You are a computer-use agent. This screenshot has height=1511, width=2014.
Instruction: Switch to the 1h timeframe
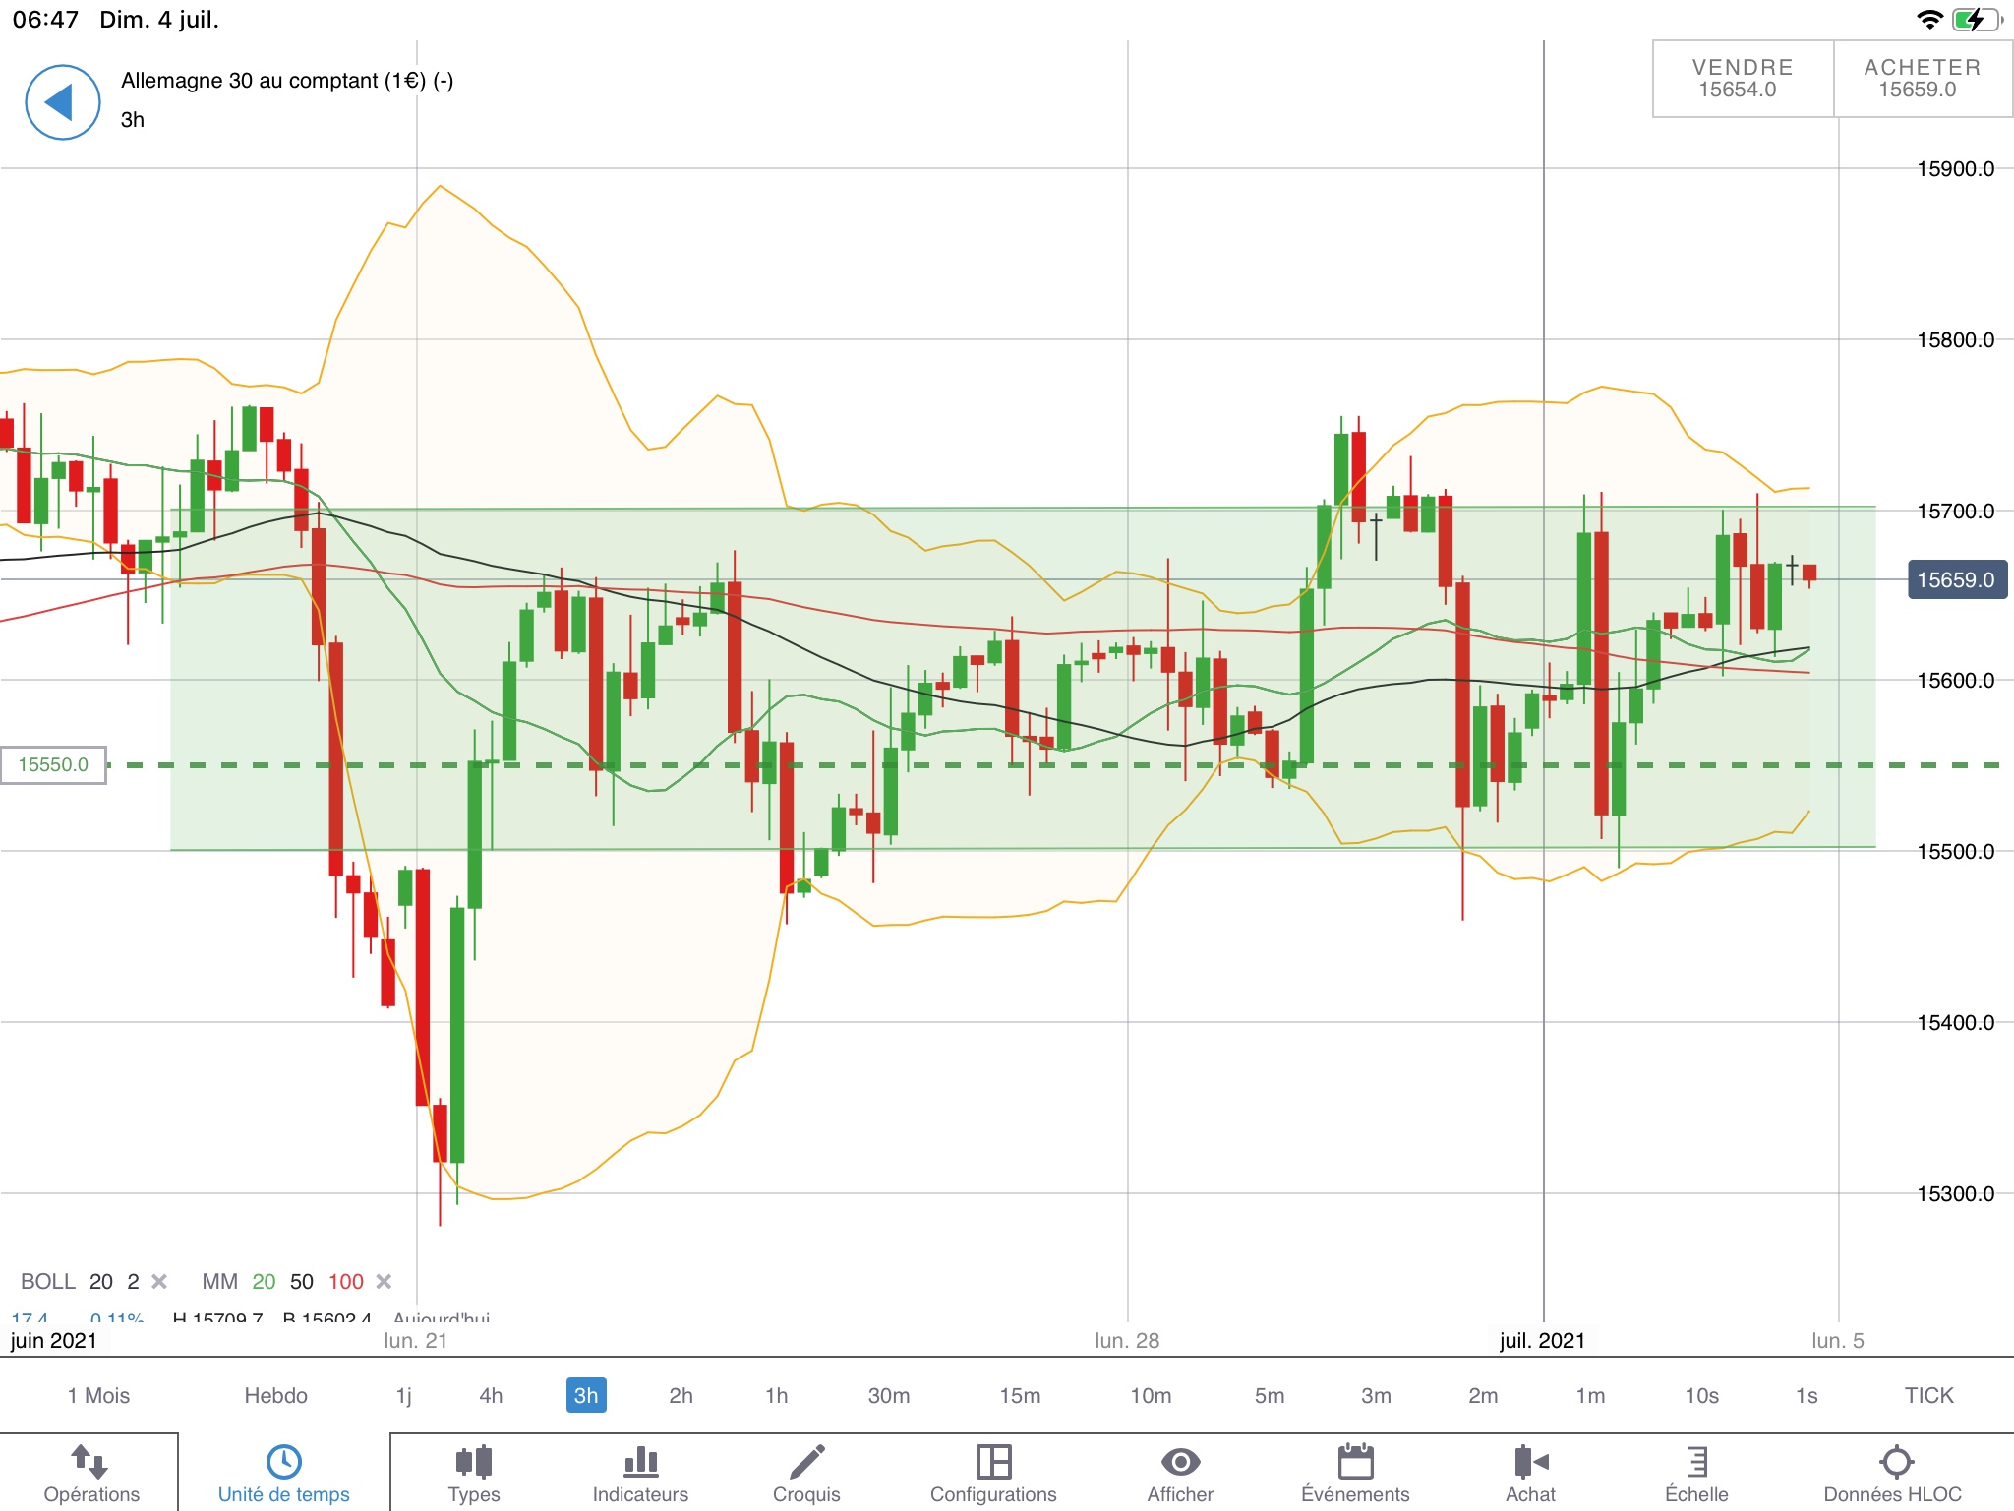tap(776, 1395)
